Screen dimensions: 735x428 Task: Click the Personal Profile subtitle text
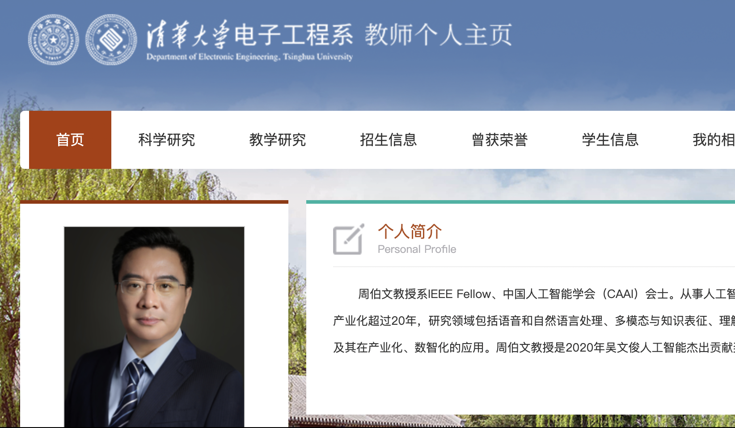417,249
